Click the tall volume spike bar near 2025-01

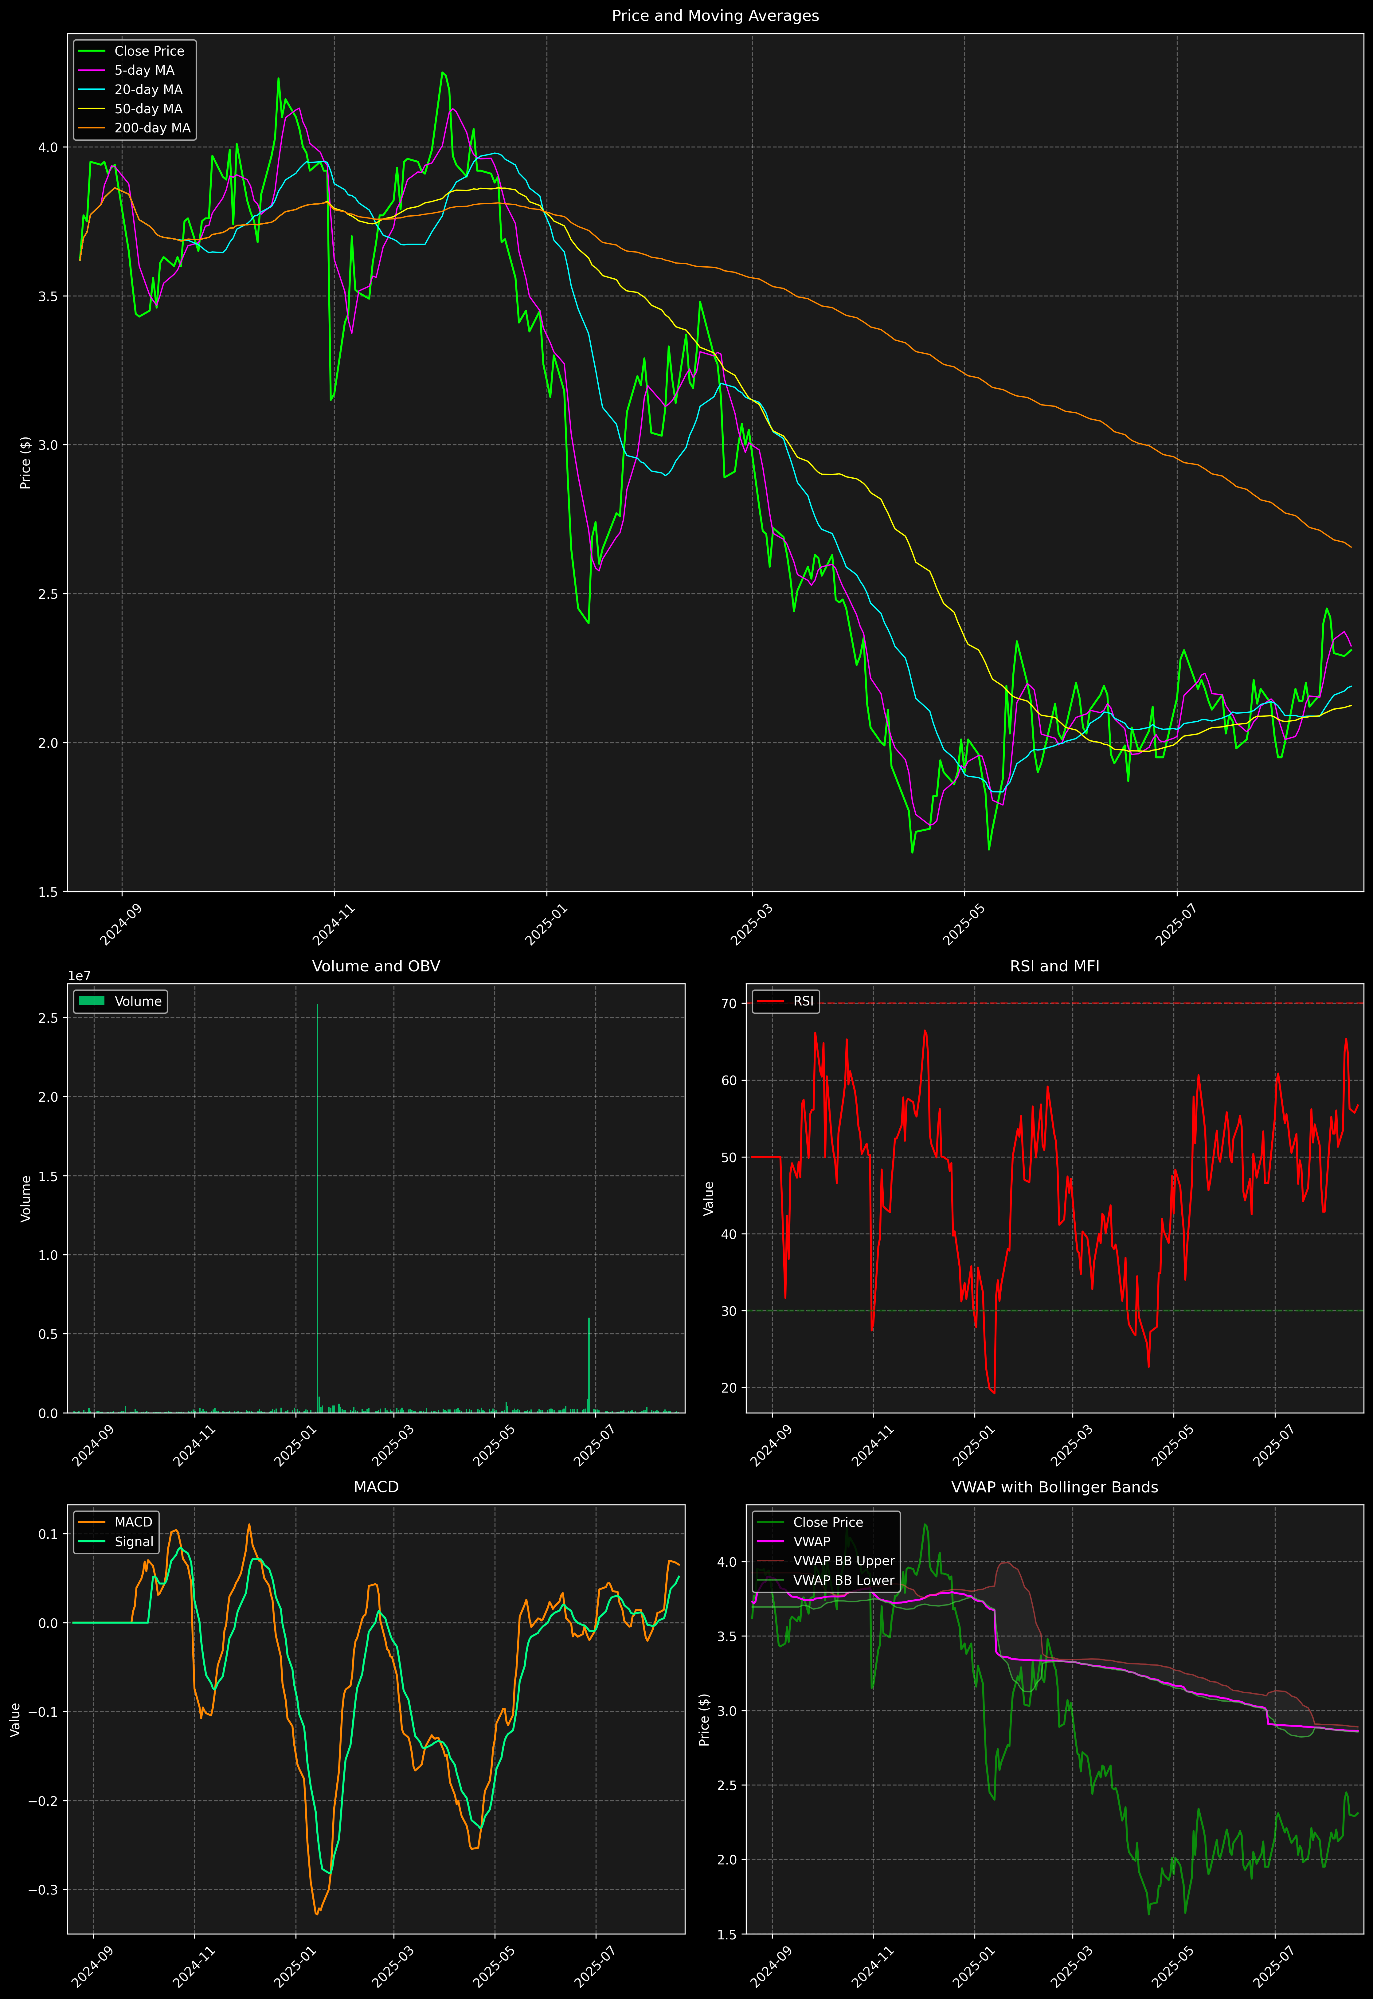[317, 1204]
